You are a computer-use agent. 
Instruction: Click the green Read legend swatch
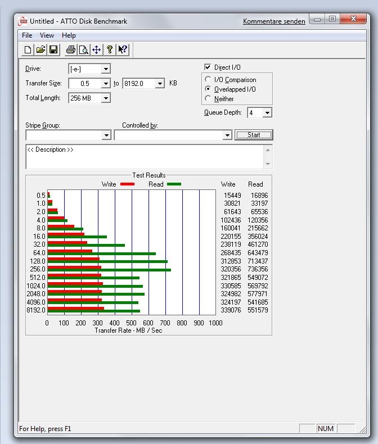(174, 184)
